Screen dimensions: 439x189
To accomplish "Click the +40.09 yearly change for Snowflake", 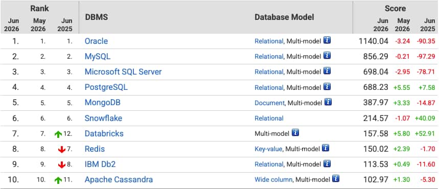I will point(425,119).
